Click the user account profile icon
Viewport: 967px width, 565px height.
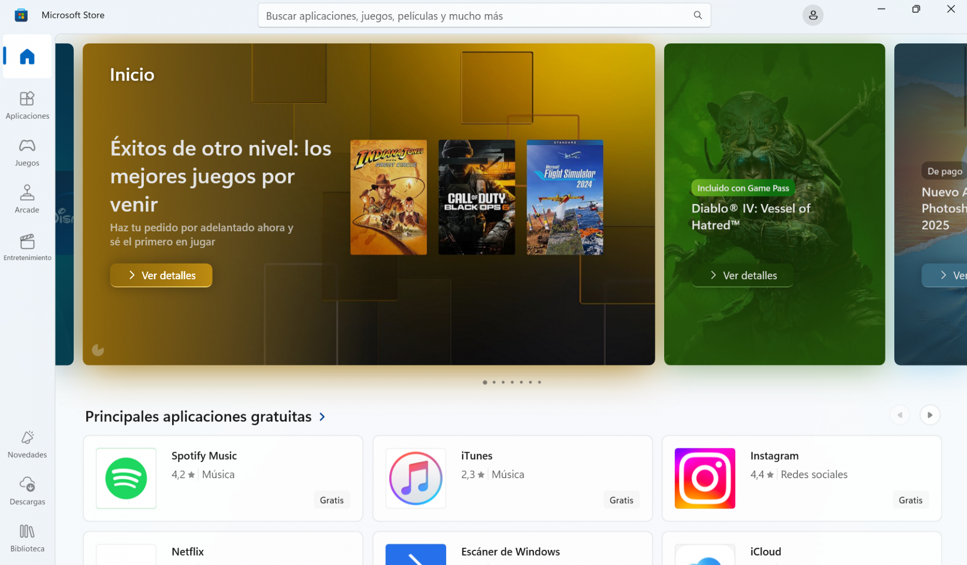[812, 16]
